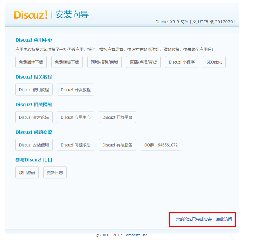This screenshot has height=240, width=265.
Task: Click the Discuz! logo in header
Action: click(31, 15)
